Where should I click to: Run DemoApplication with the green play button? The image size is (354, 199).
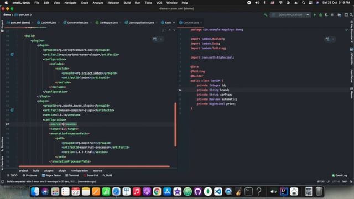point(315,15)
